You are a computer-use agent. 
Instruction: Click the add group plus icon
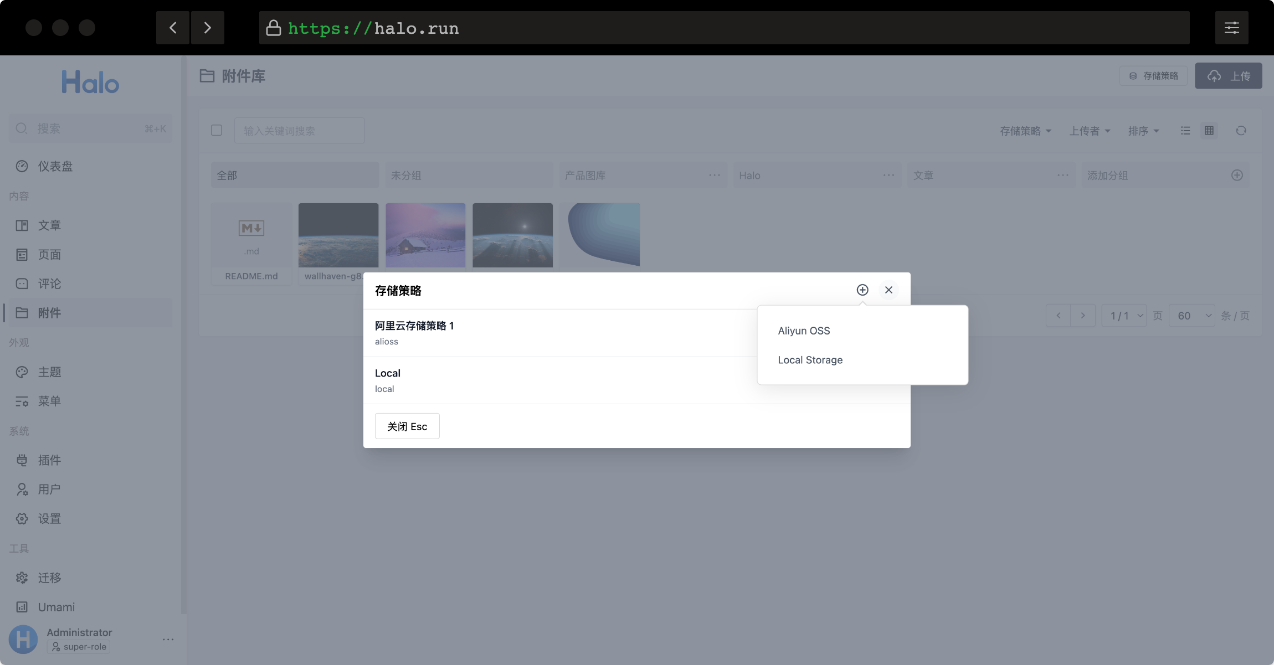tap(1237, 176)
